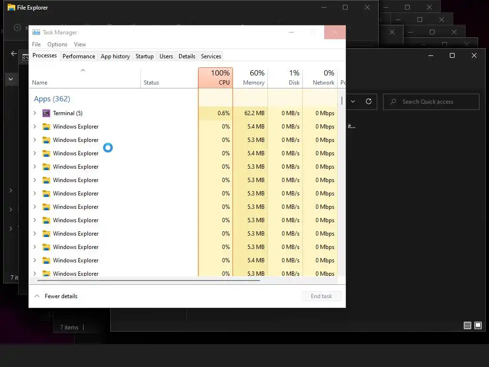Select the Processes tab
Screen dimensions: 489x367
[x=44, y=55]
